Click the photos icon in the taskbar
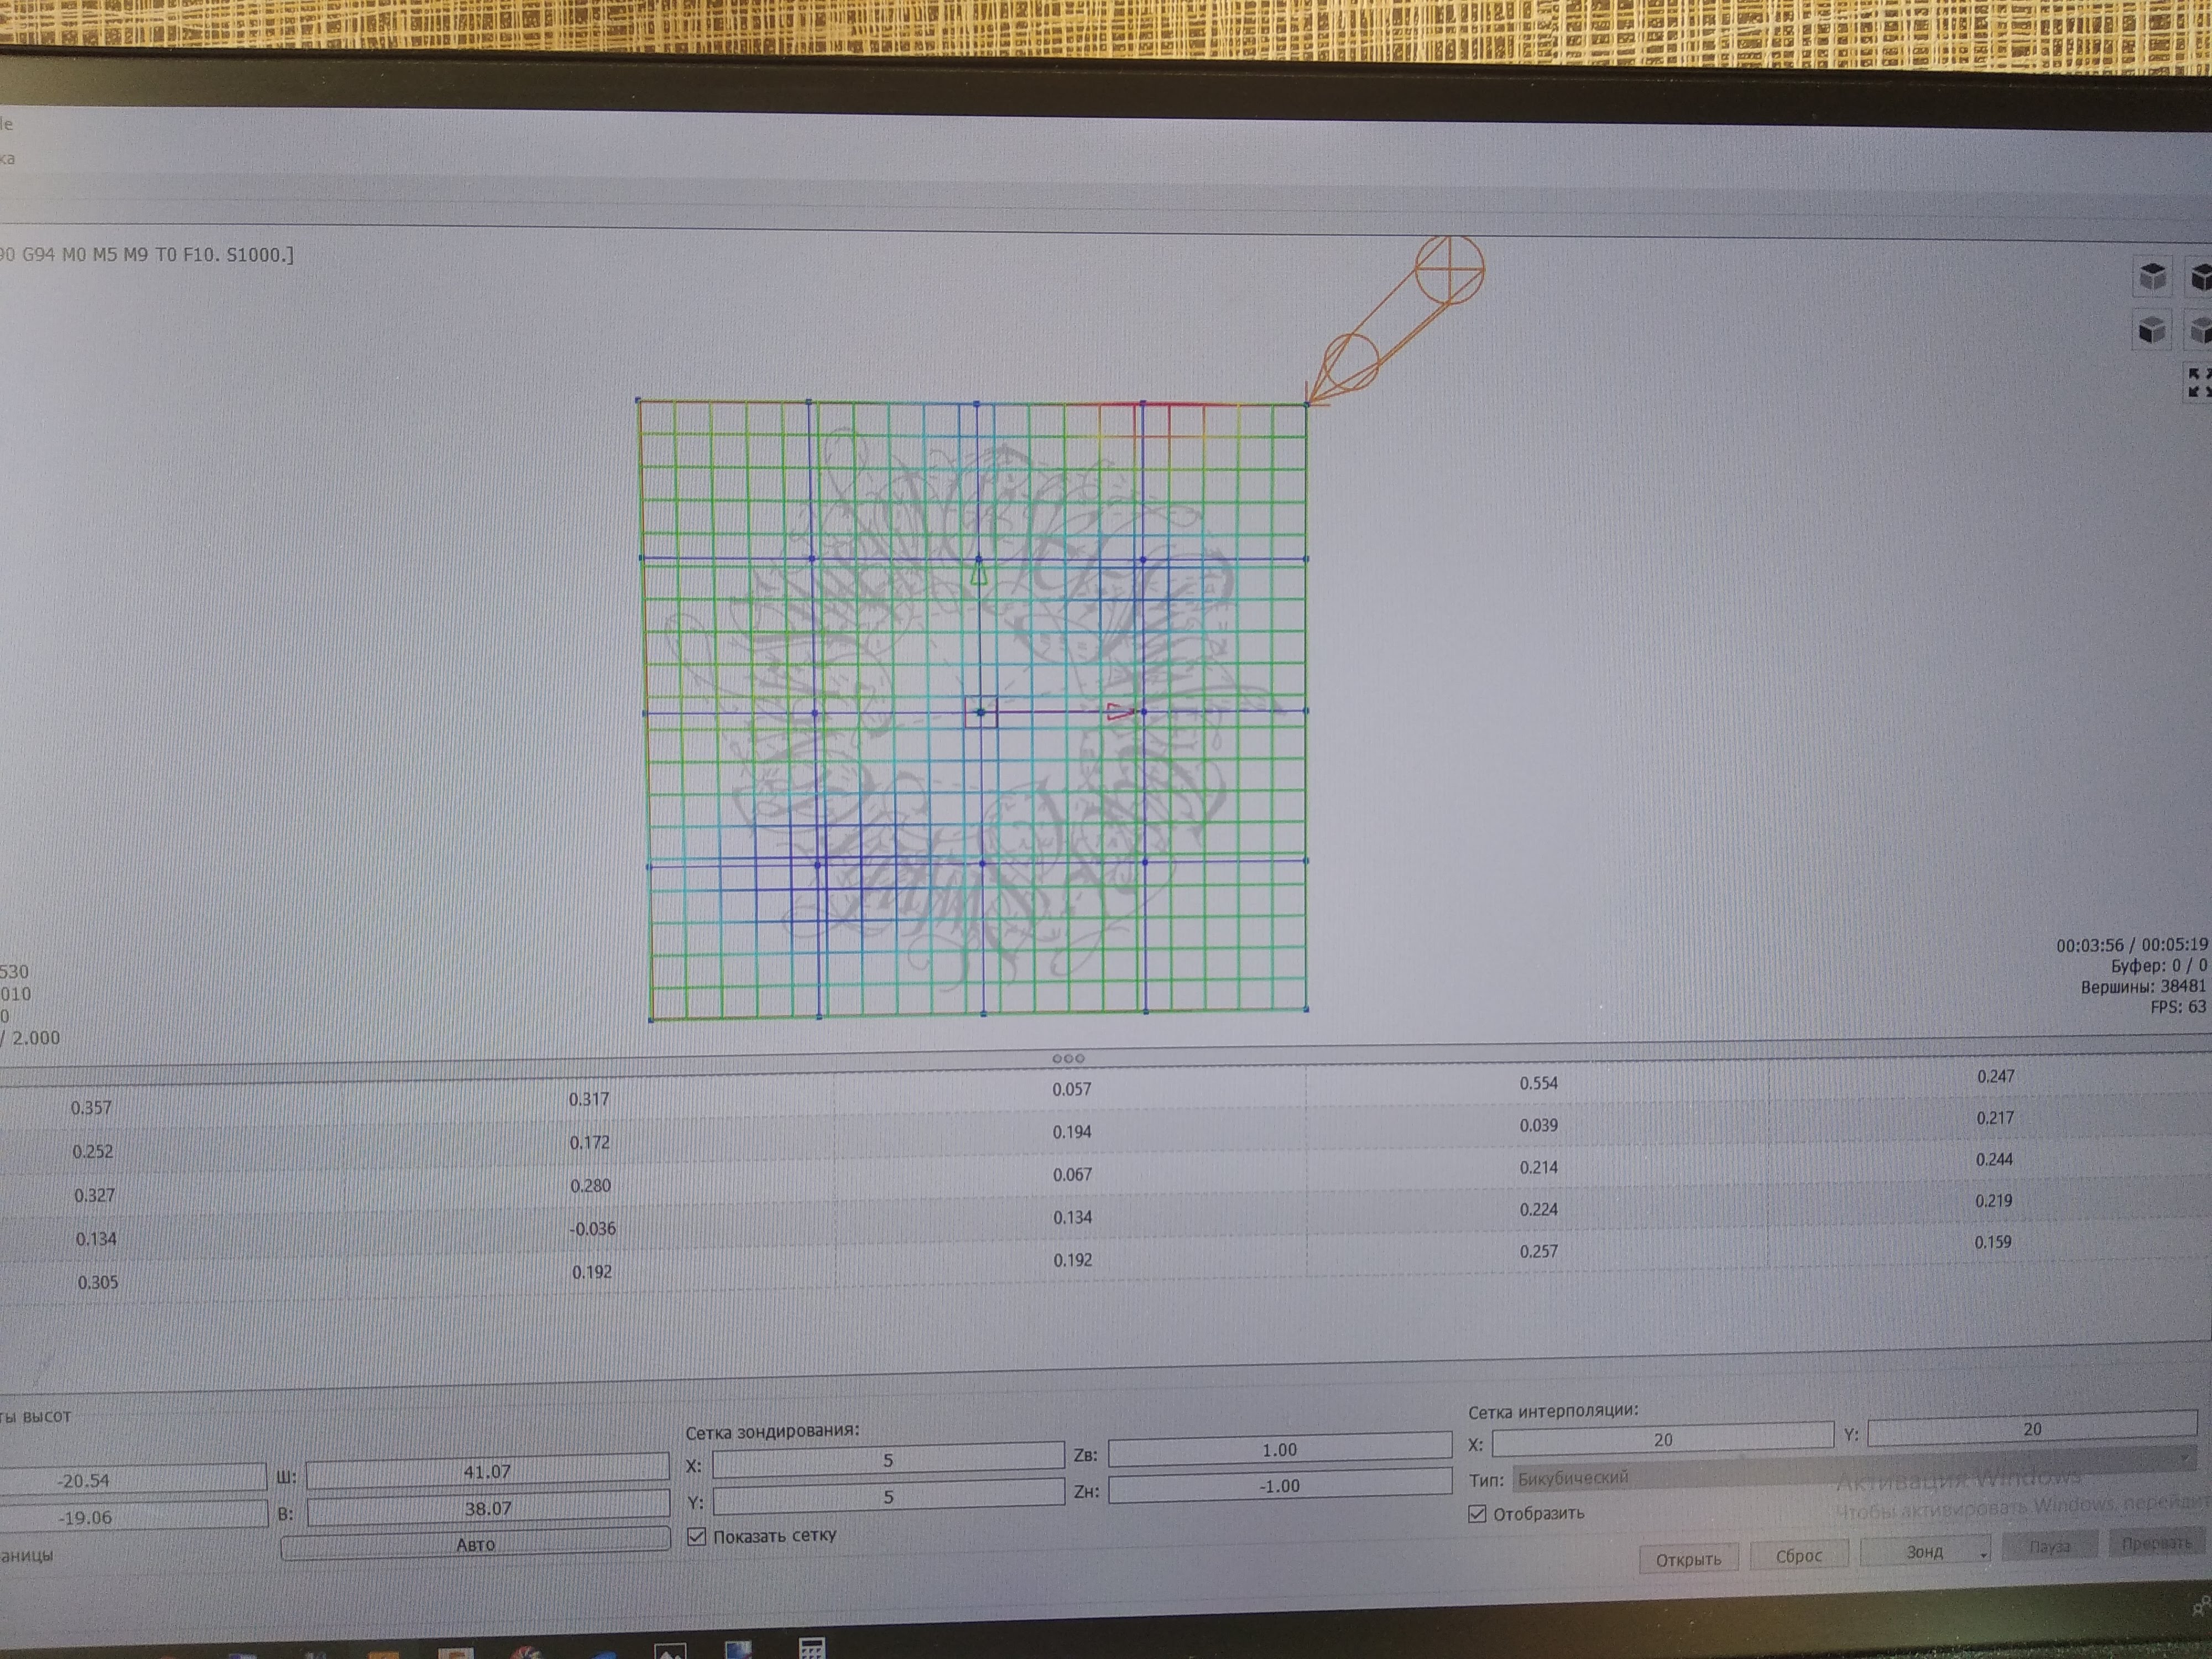2212x1659 pixels. [x=670, y=1651]
